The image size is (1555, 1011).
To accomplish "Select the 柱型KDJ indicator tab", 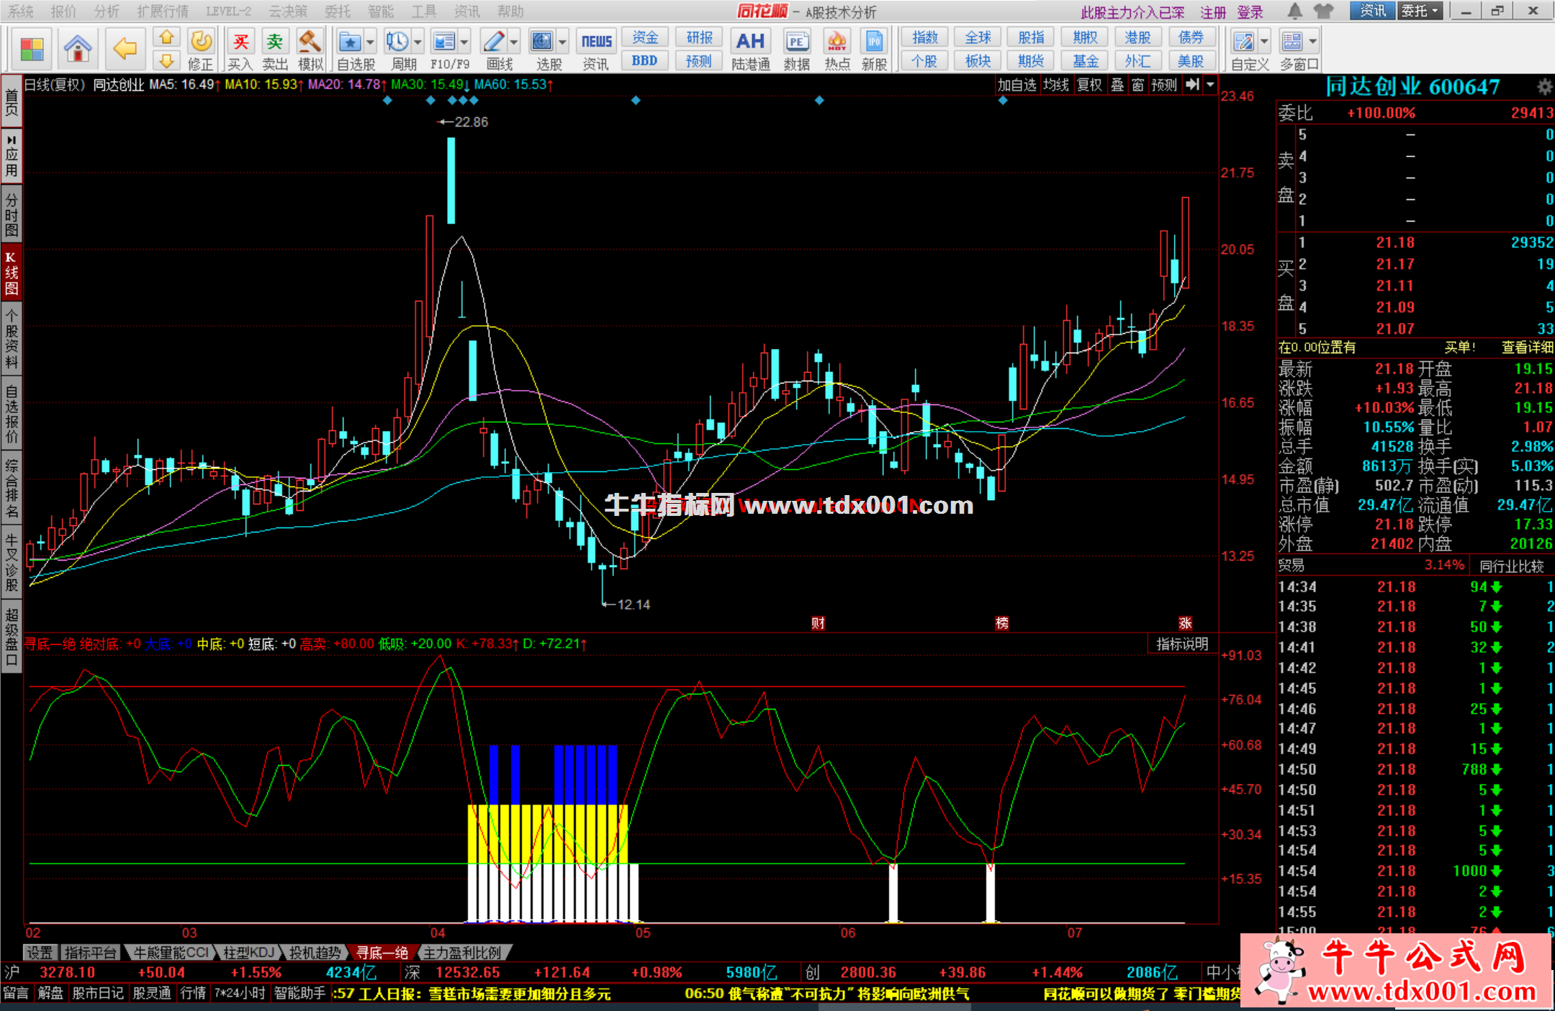I will pyautogui.click(x=248, y=953).
